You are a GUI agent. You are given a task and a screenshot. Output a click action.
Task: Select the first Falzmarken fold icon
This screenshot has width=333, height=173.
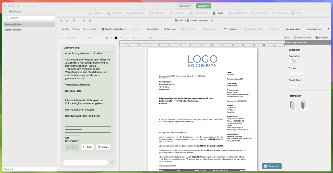pyautogui.click(x=292, y=105)
